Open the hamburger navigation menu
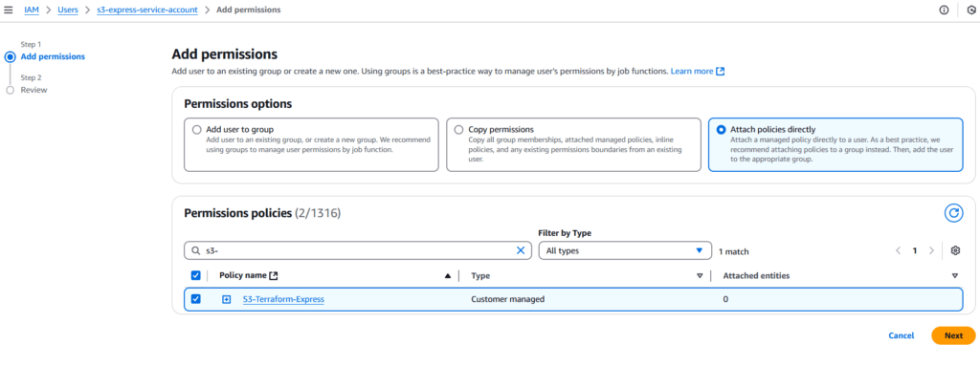 click(9, 10)
